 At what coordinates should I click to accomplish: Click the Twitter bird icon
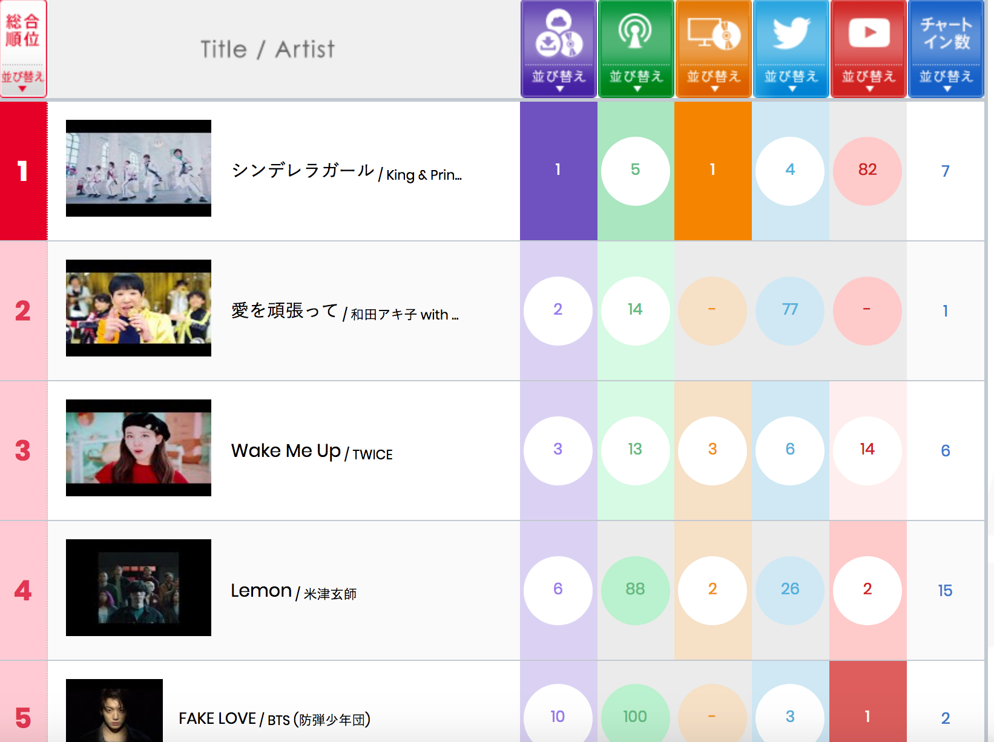coord(791,33)
